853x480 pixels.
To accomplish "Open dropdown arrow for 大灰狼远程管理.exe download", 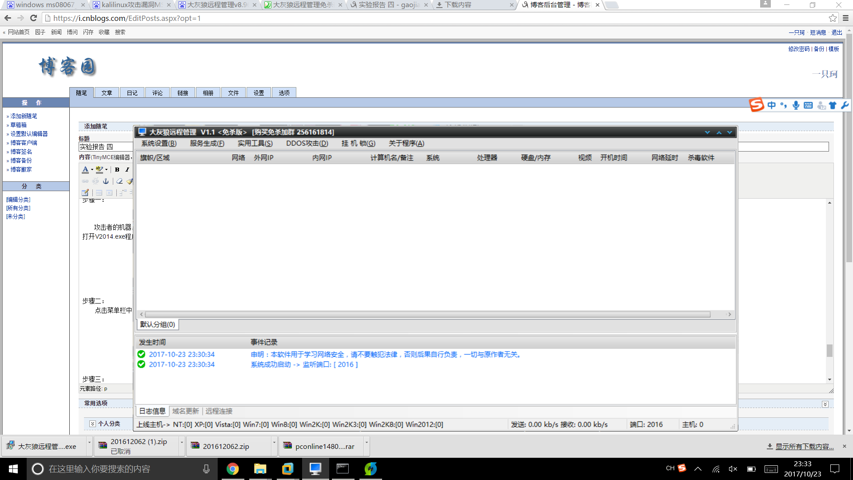I will [89, 442].
